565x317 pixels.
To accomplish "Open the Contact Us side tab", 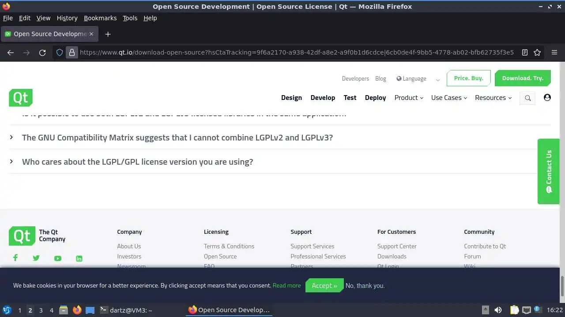I will [x=549, y=172].
